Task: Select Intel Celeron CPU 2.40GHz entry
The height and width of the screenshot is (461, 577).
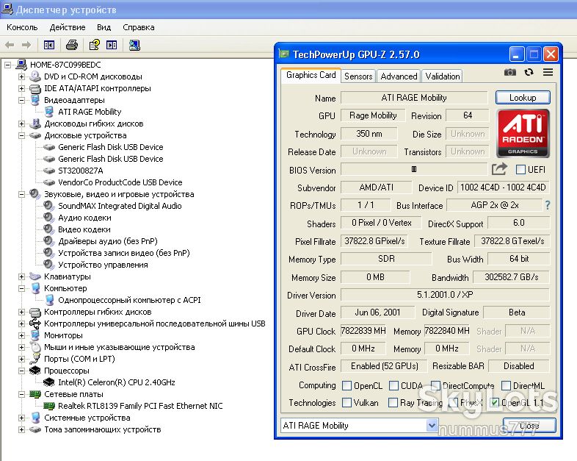Action: 117,382
